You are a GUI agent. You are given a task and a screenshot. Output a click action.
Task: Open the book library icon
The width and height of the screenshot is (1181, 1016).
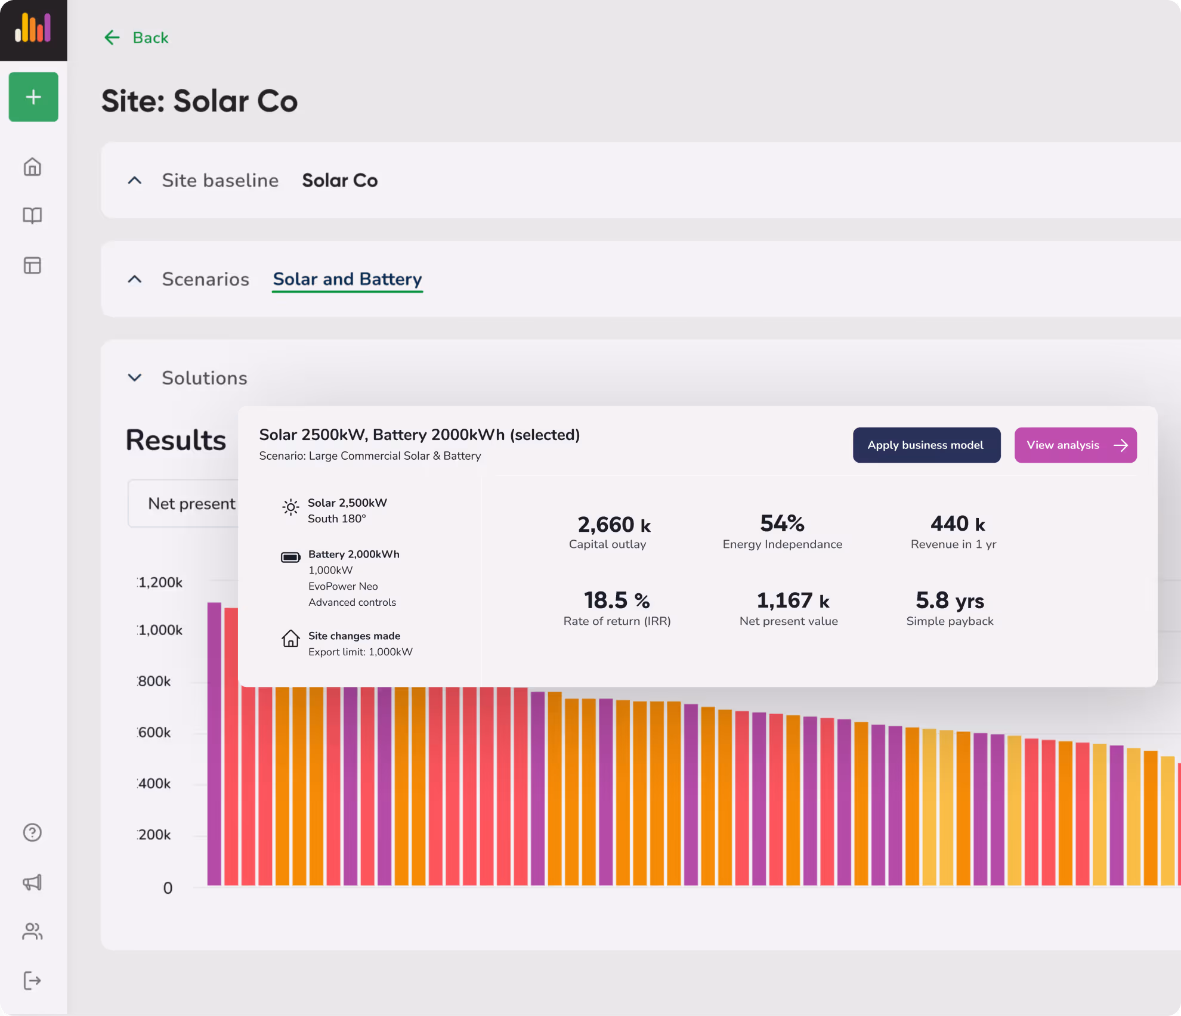pos(32,215)
